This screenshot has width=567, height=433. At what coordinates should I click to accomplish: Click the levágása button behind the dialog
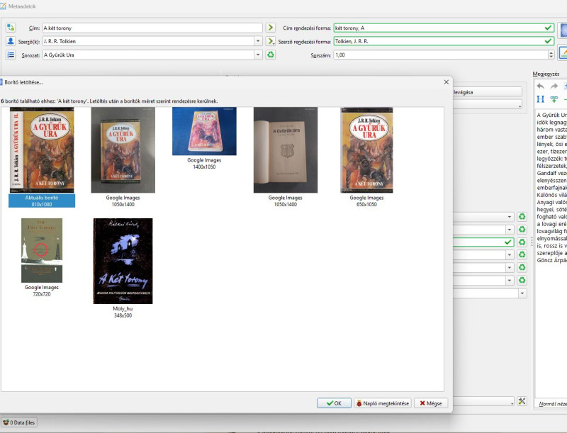click(x=488, y=92)
